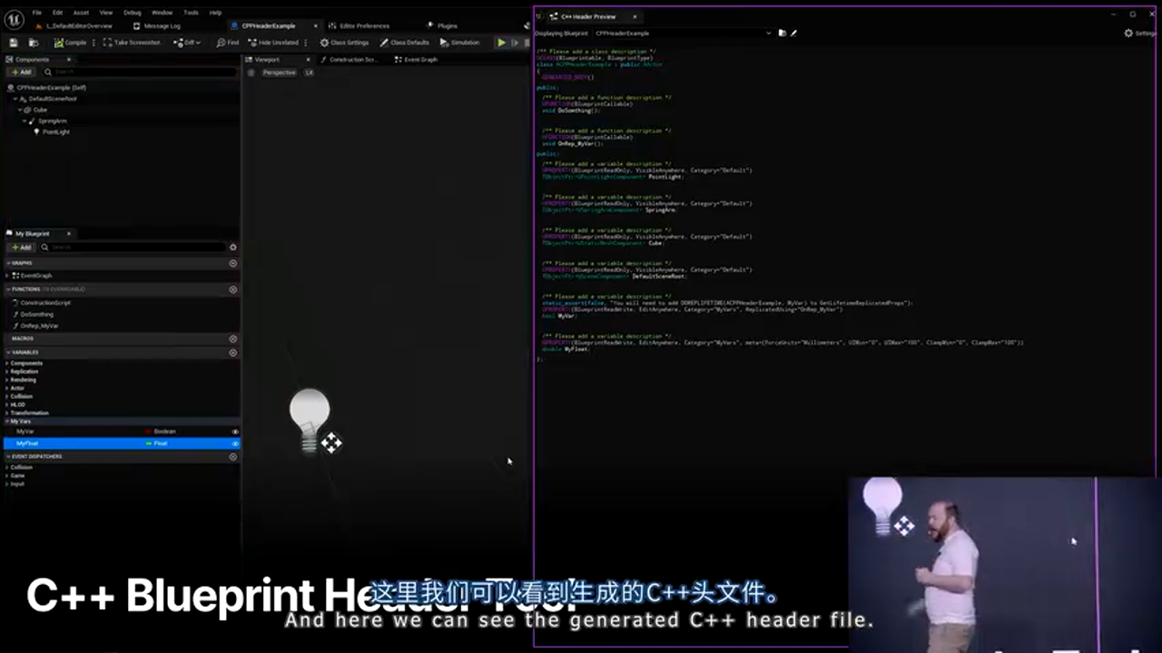Click the Add button in Components panel
1162x653 pixels.
click(21, 72)
